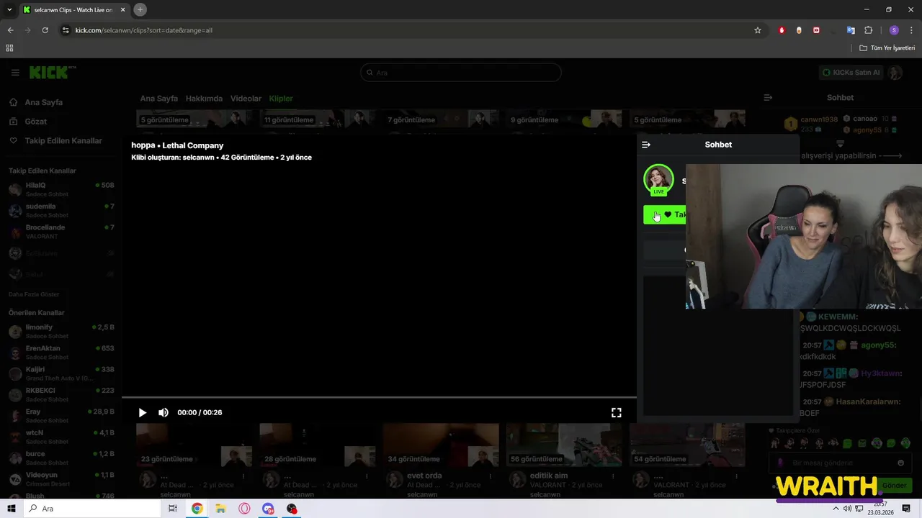Click HasanKaralarwn username in chat
This screenshot has width=922, height=518.
tap(869, 402)
